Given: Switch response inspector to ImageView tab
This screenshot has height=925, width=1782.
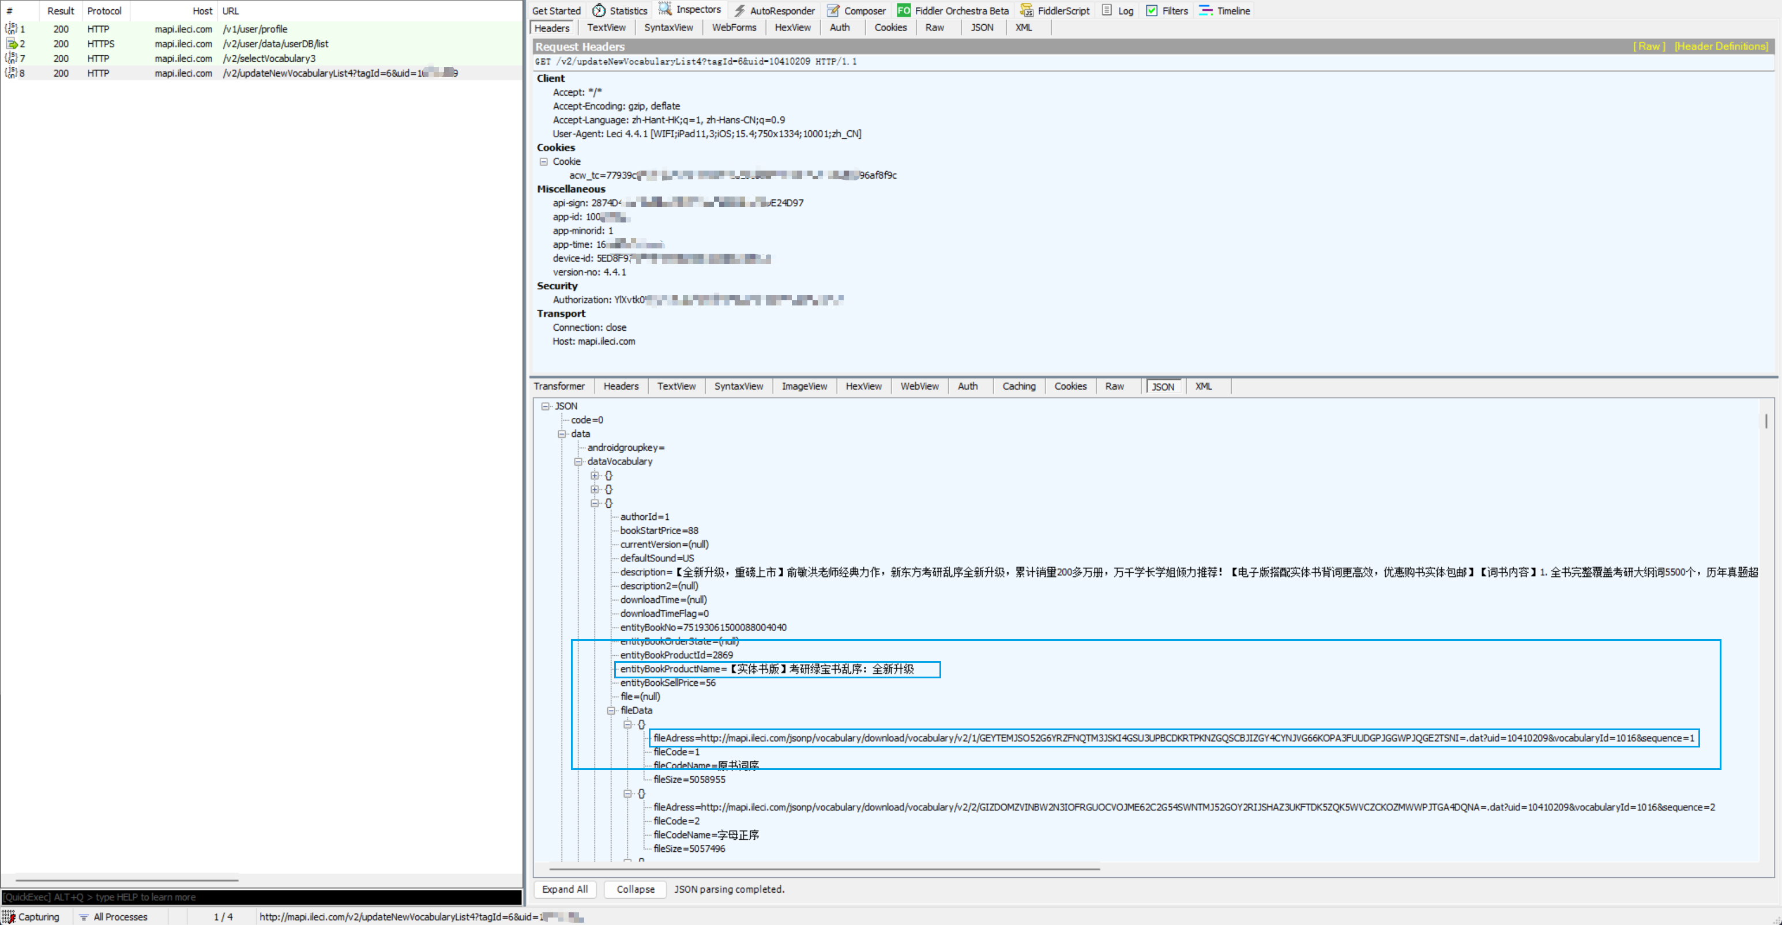Looking at the screenshot, I should 804,387.
